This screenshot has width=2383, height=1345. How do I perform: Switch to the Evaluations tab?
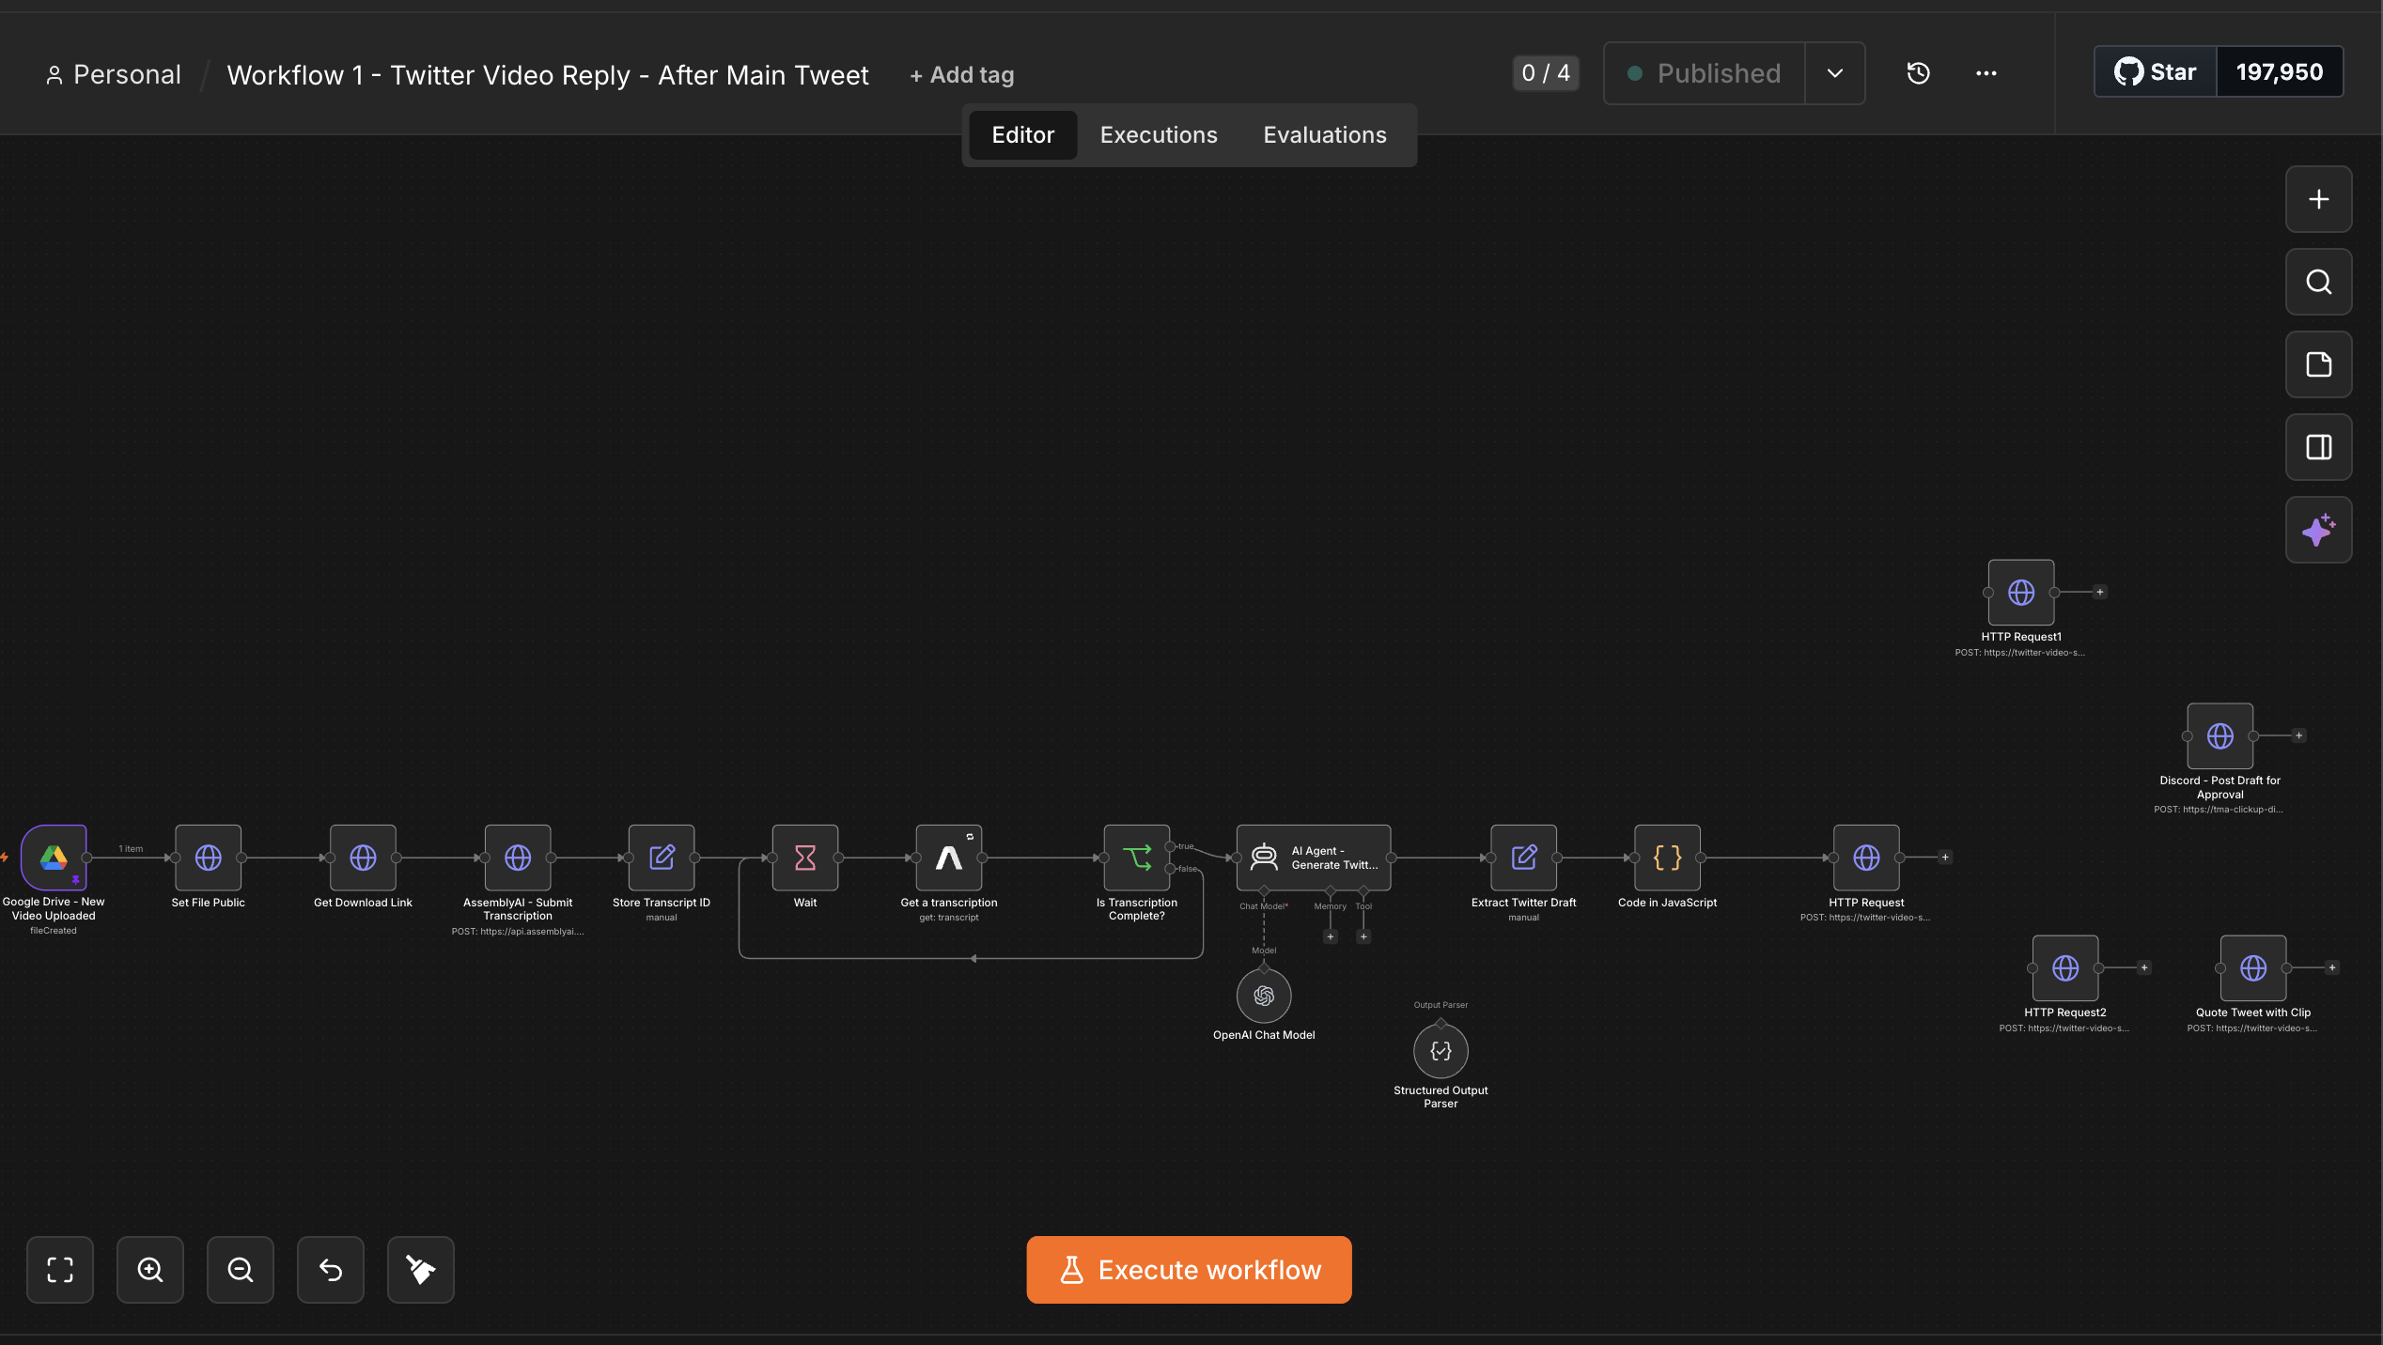point(1325,135)
